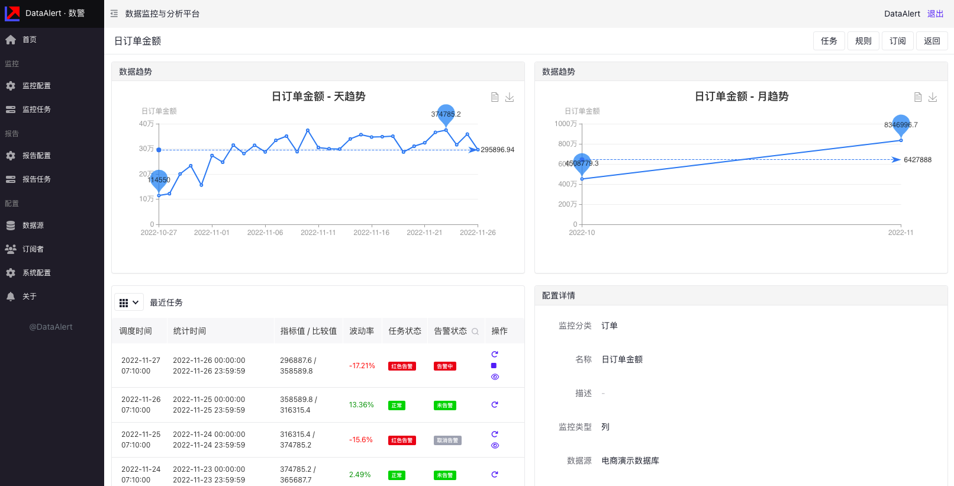Stop alerting for the 2022-11-27 task

pyautogui.click(x=494, y=366)
